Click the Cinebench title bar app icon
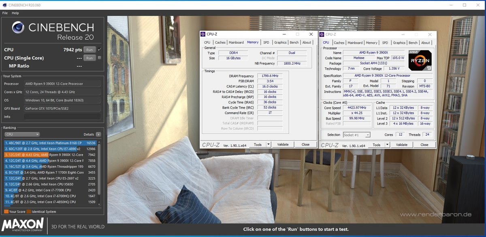The image size is (486, 237). [x=4, y=5]
